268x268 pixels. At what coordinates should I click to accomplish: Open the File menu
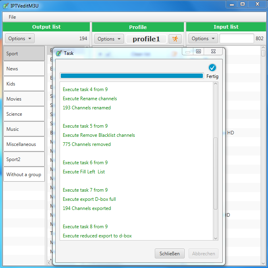12,17
